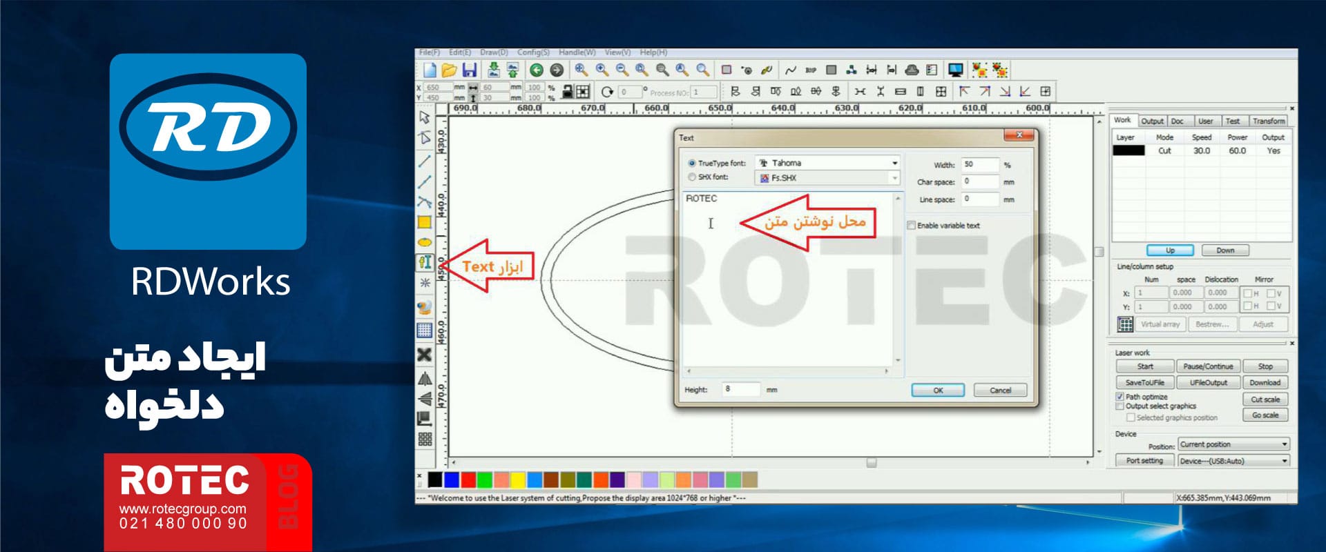Screen dimensions: 1326x552
Task: Open file using the yellow folder icon
Action: (449, 70)
